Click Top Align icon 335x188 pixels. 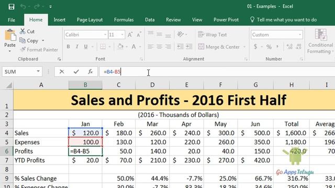pos(151,33)
